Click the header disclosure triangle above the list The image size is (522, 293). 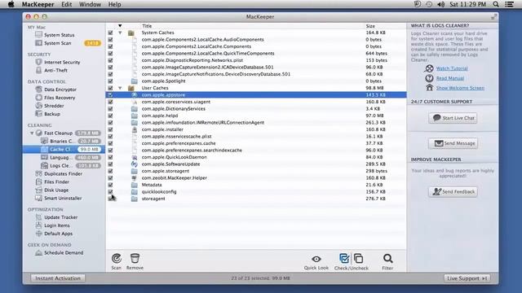tap(120, 26)
